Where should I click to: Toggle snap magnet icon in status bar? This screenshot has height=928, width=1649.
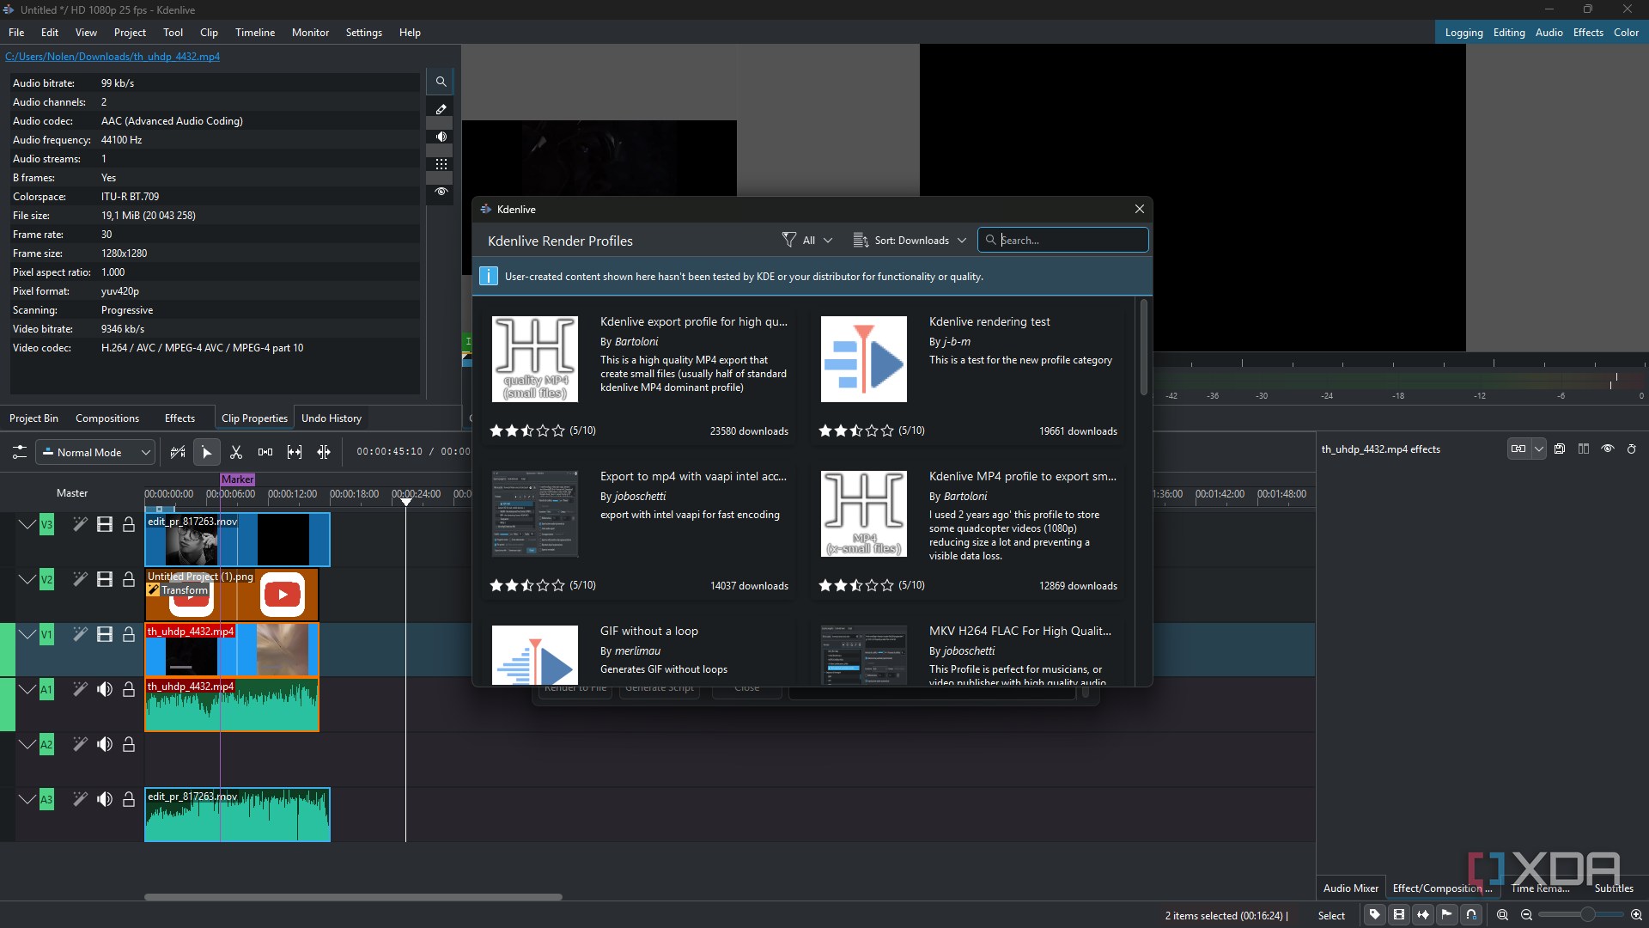(x=1471, y=914)
